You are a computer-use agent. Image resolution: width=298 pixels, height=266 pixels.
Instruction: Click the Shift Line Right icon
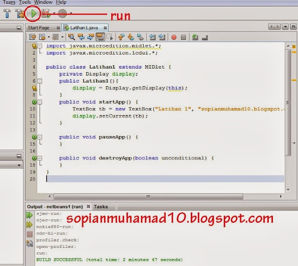click(x=162, y=37)
